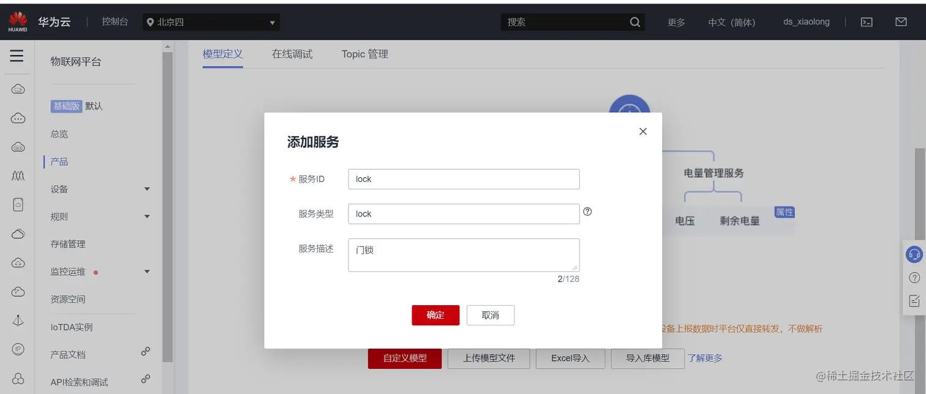Screen dimensions: 926x394
Task: Click the 剩余电量 property
Action: coord(740,221)
